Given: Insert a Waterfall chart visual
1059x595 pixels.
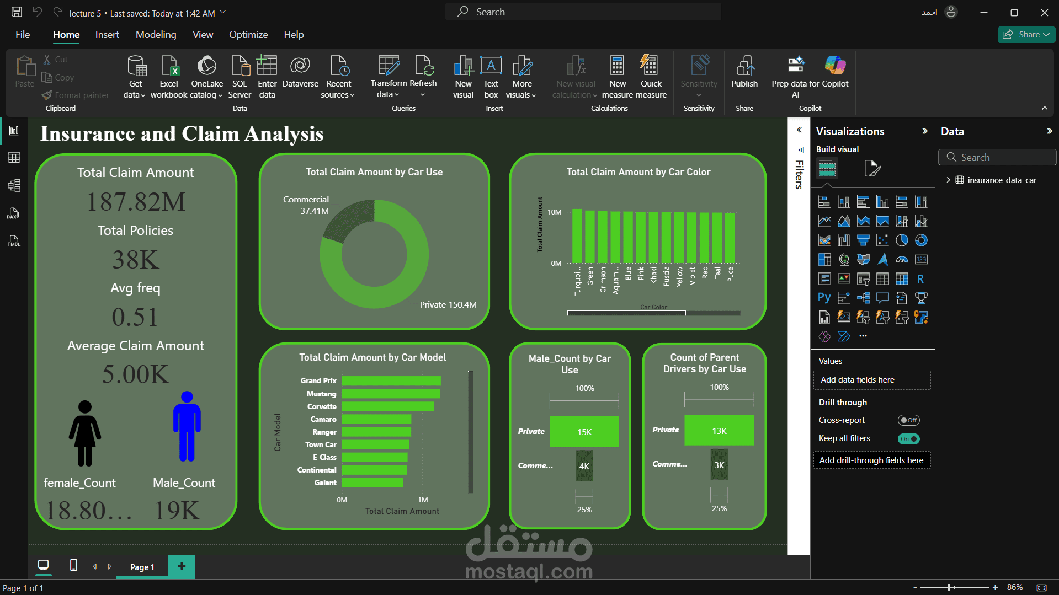Looking at the screenshot, I should (x=844, y=240).
